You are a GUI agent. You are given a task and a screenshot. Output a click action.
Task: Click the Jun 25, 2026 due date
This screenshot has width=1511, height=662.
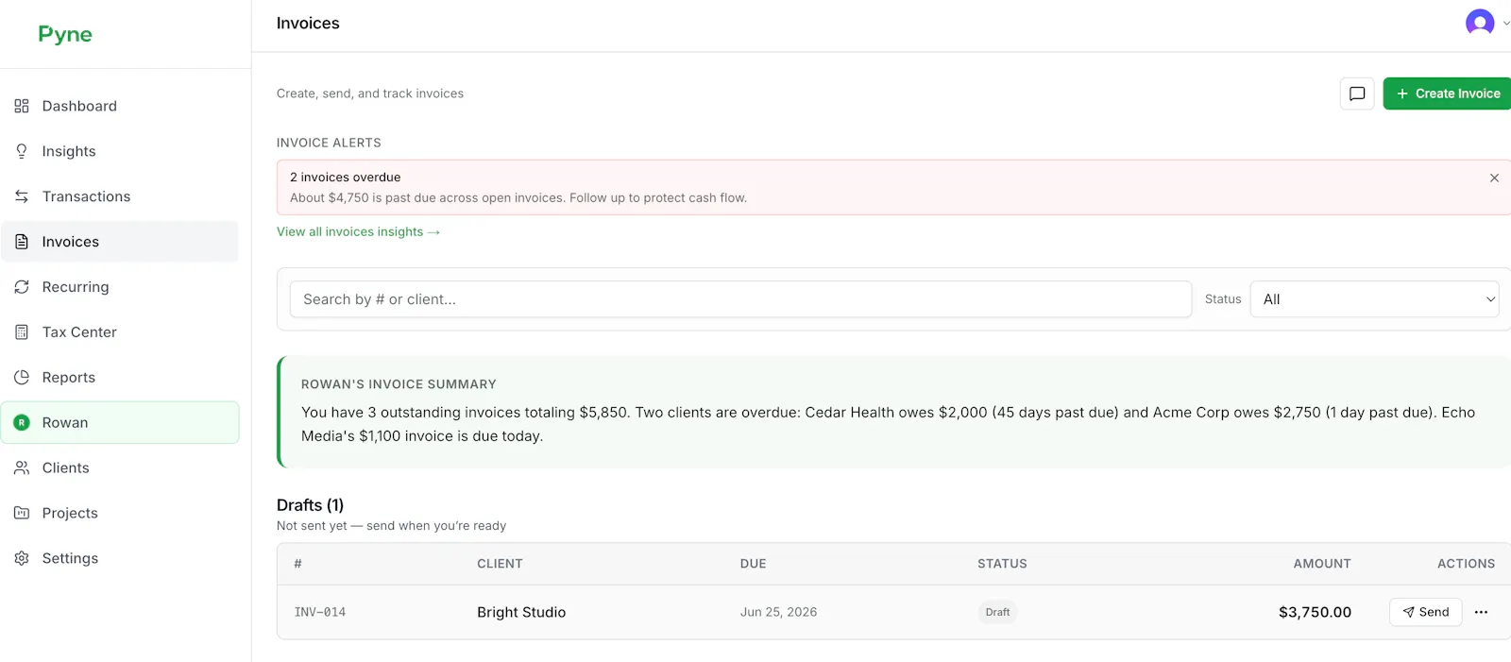[778, 612]
